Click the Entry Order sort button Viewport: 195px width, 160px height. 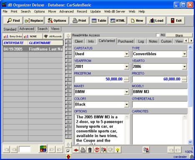pyautogui.click(x=13, y=36)
